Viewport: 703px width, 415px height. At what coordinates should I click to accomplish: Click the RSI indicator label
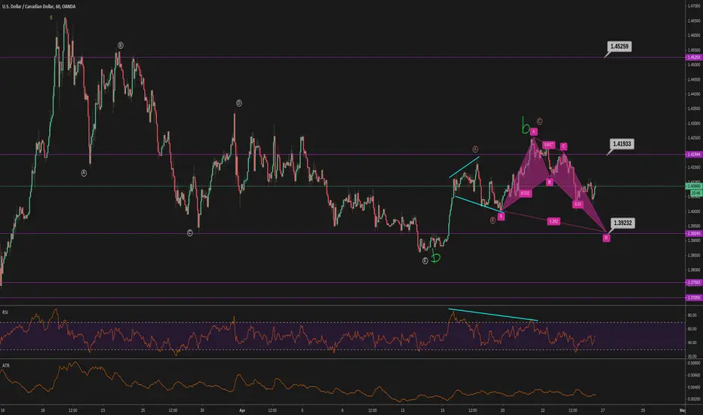coord(5,312)
